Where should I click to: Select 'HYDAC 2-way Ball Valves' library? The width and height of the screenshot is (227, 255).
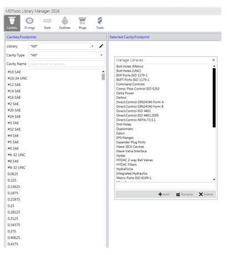tap(135, 160)
